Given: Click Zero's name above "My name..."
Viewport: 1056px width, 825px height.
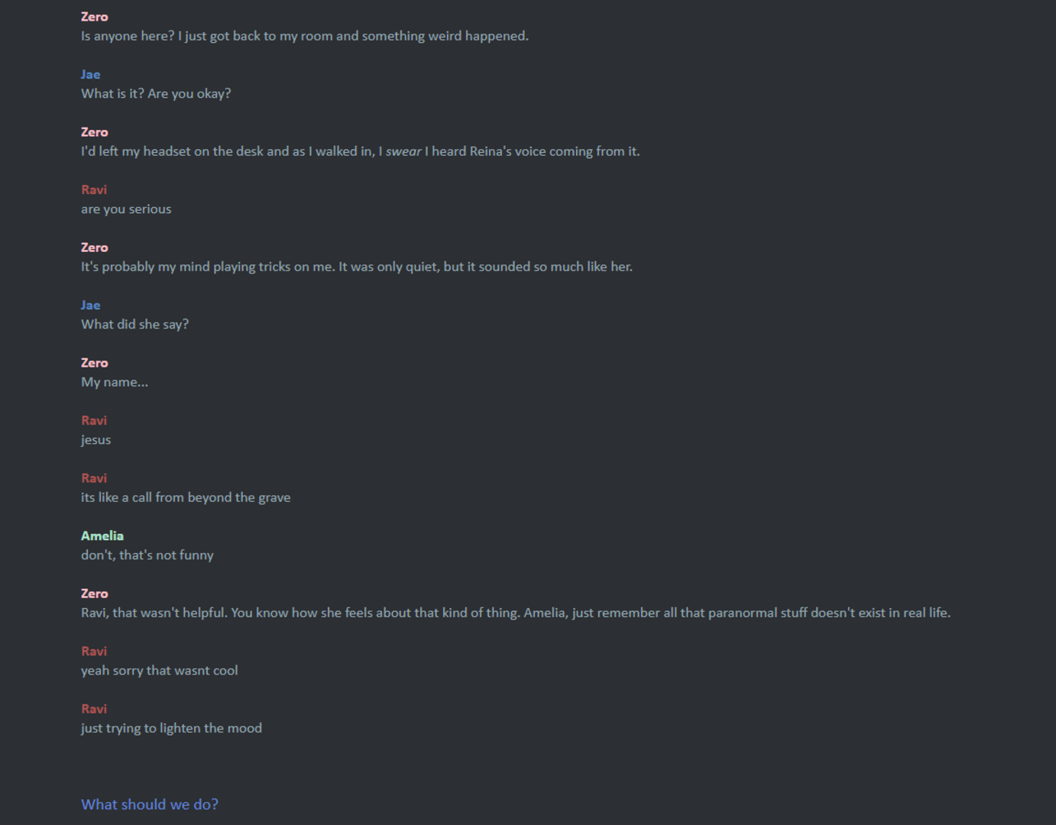Looking at the screenshot, I should tap(95, 363).
